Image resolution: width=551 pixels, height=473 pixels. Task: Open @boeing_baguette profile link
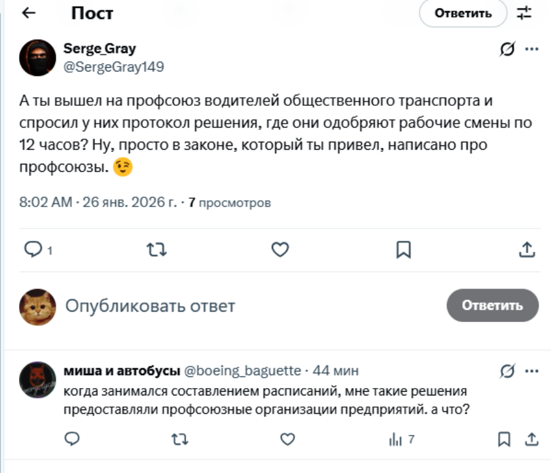(x=243, y=371)
